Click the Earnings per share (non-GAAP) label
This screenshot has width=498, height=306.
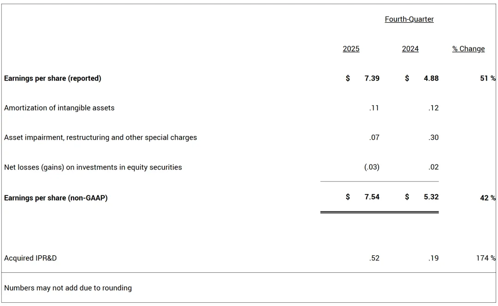pos(56,198)
